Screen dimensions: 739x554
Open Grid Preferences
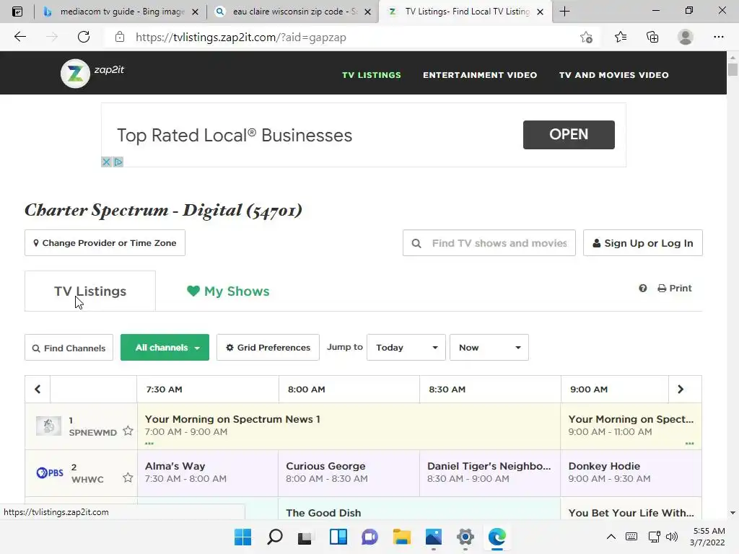268,348
